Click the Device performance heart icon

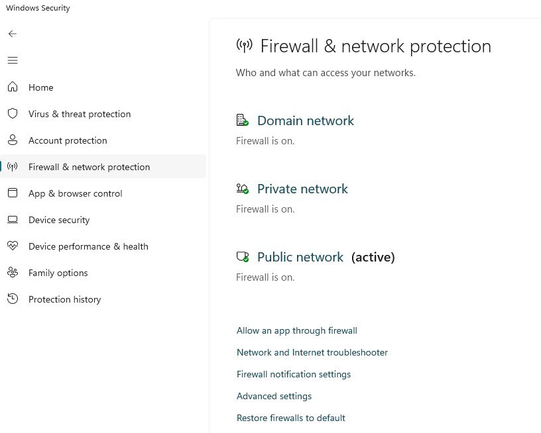[x=12, y=246]
